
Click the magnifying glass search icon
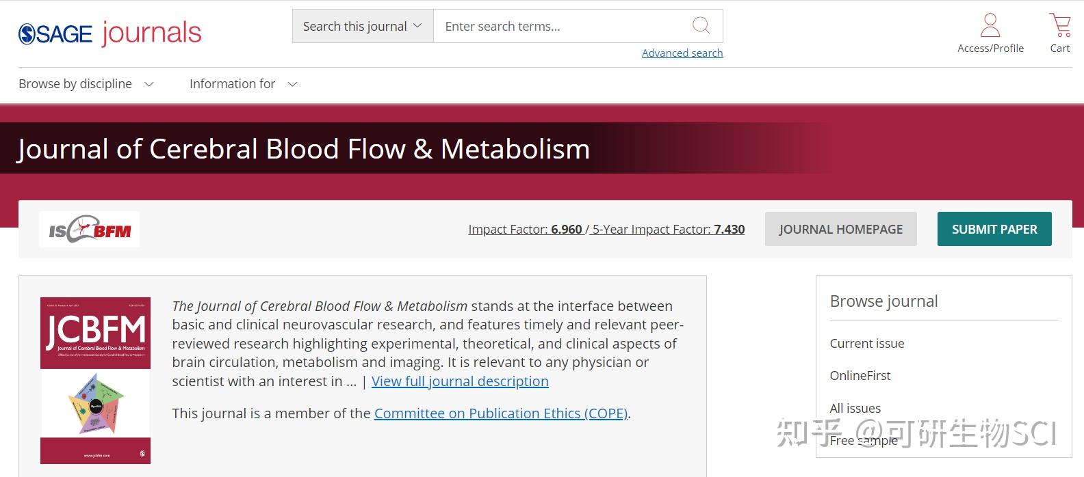click(x=701, y=26)
